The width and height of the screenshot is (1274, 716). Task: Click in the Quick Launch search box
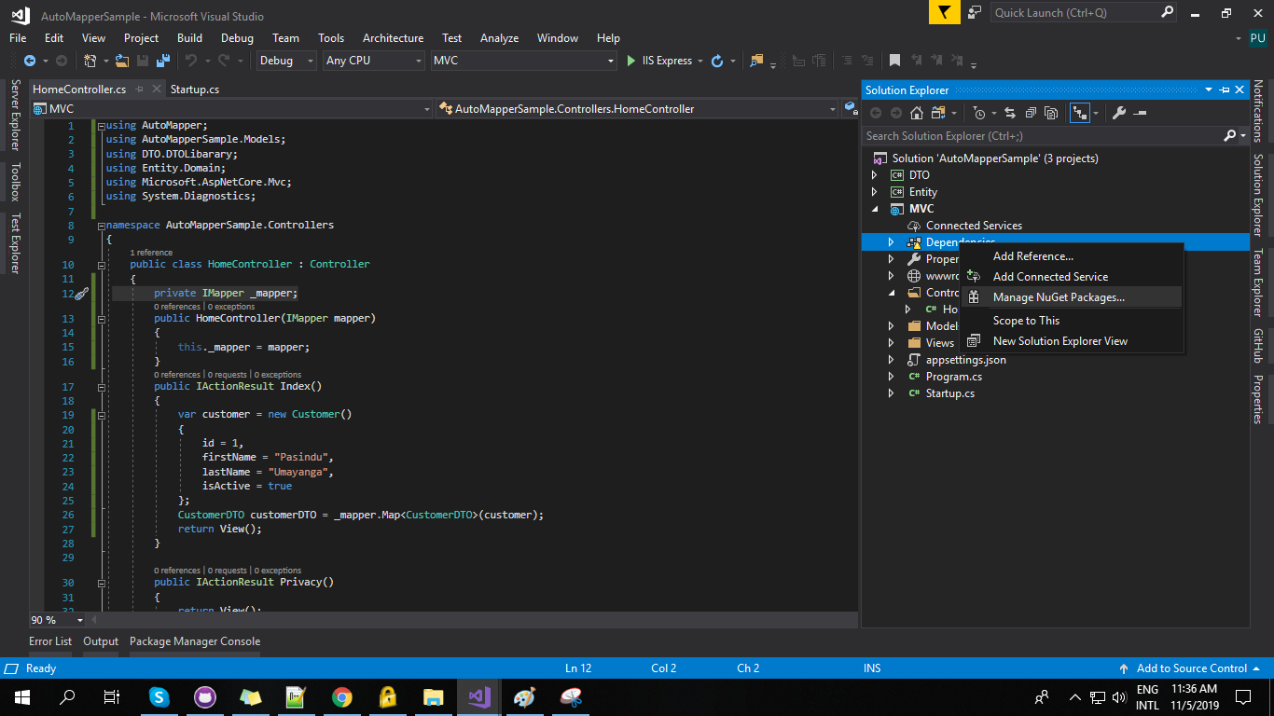pyautogui.click(x=1073, y=13)
